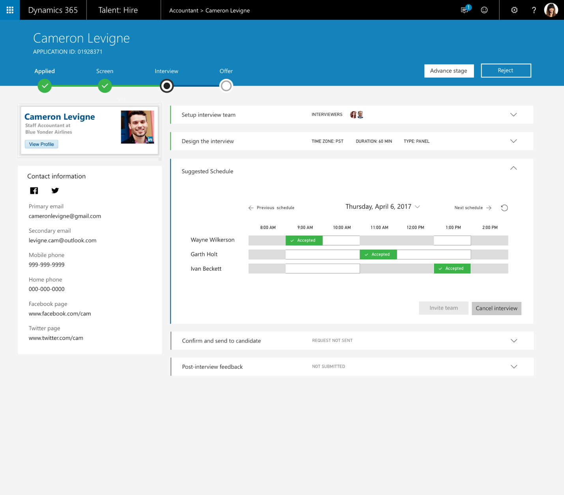Open the candidate's Twitter icon
The width and height of the screenshot is (564, 495).
click(55, 191)
